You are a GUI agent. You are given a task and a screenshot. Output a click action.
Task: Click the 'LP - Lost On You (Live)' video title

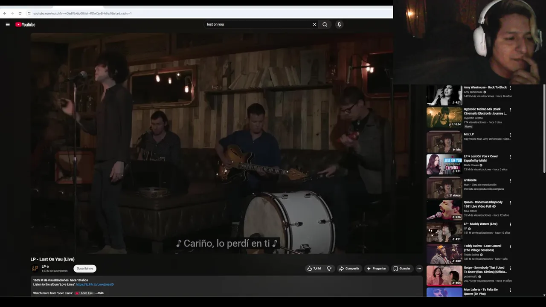[x=52, y=259]
